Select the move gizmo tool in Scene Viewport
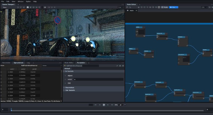 (x=18, y=7)
